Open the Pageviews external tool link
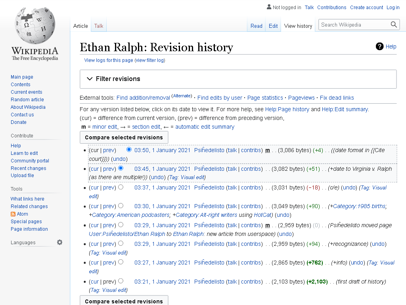The height and width of the screenshot is (305, 406). pos(301,98)
